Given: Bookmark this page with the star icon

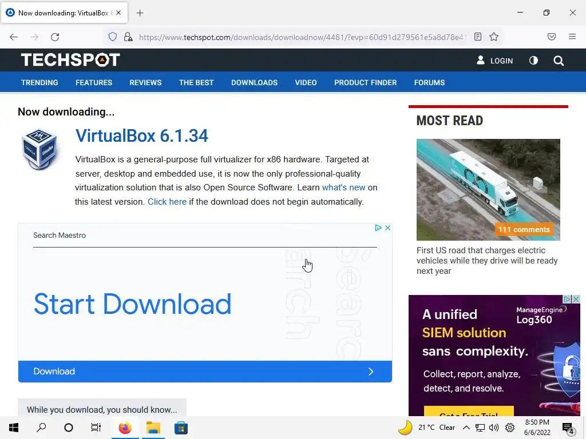Looking at the screenshot, I should click(494, 37).
